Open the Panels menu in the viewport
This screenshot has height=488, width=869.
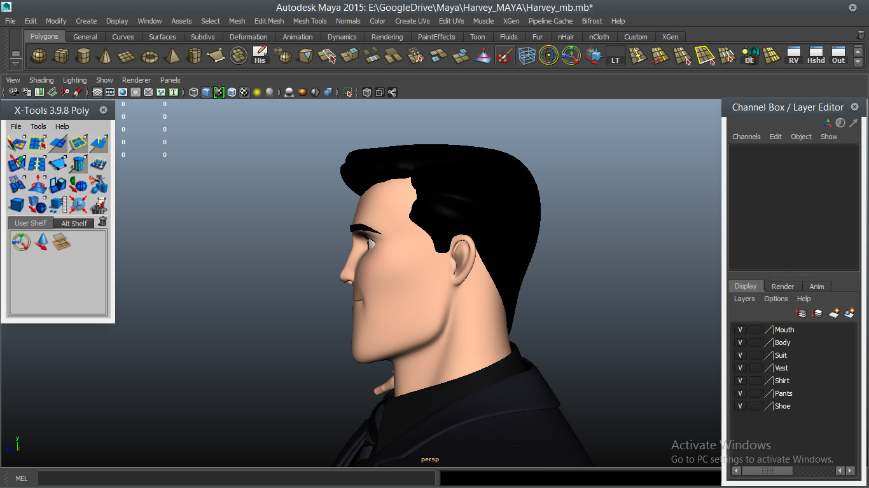(170, 80)
